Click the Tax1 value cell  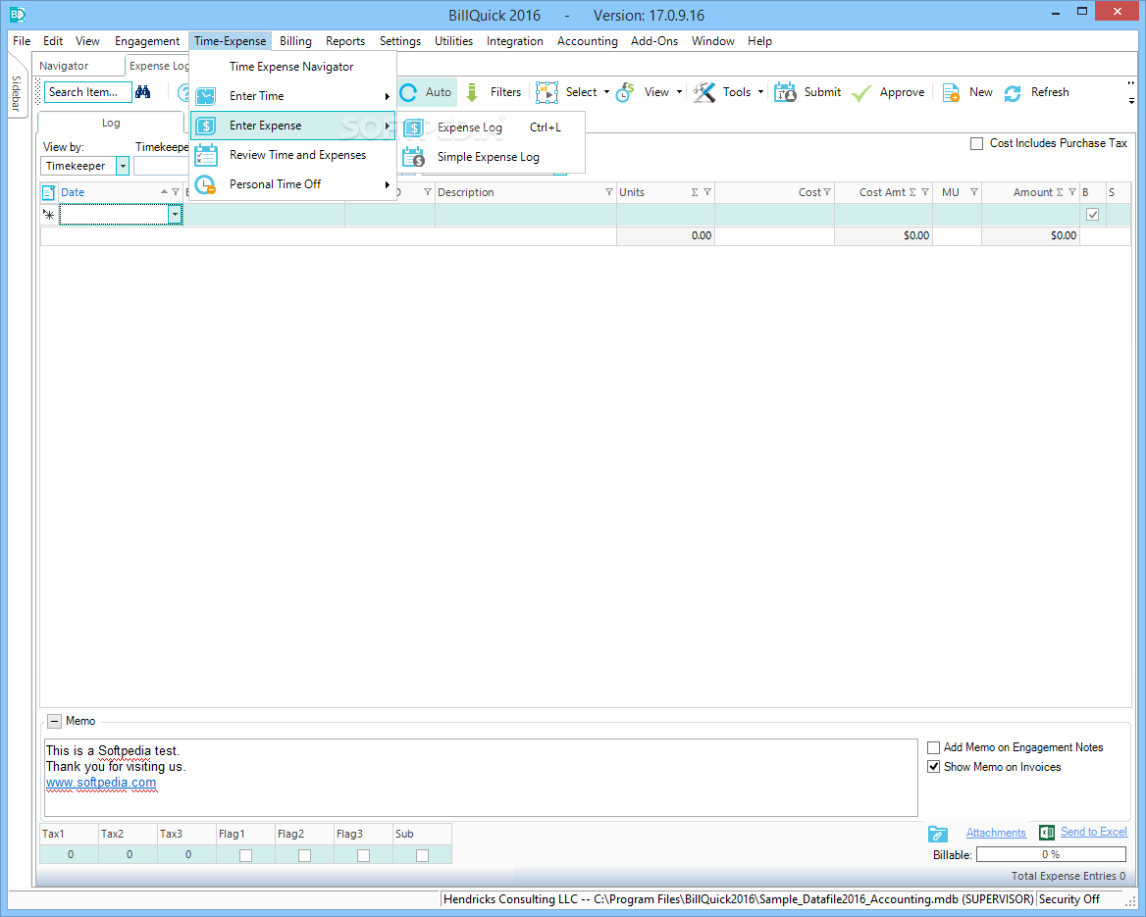coord(70,854)
